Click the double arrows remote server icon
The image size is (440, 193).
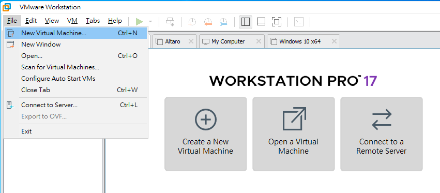coord(382,120)
